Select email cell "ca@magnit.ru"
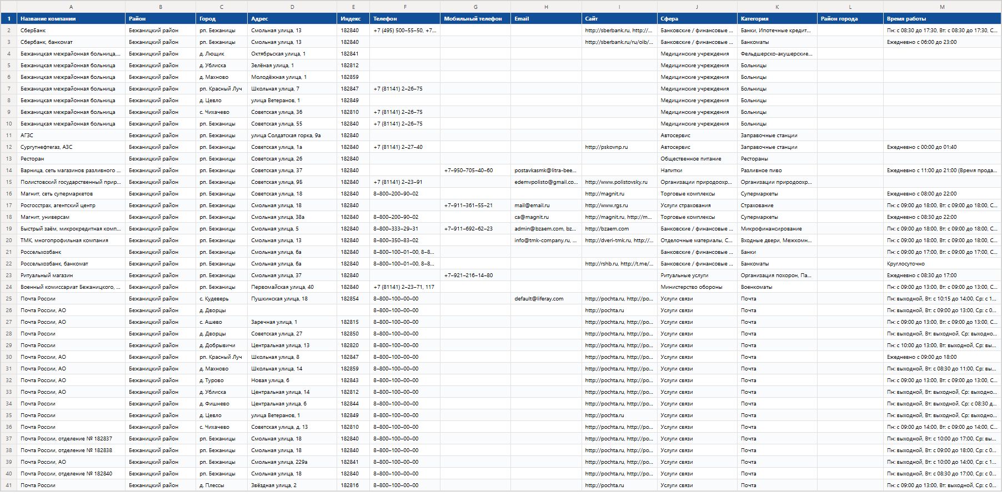 coord(546,217)
